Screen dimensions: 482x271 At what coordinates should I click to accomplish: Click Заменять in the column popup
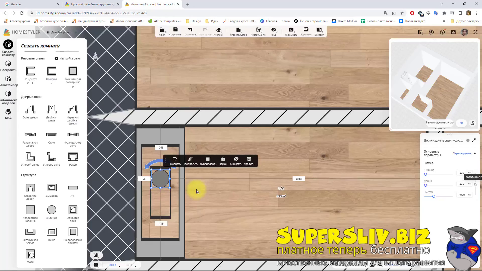[175, 161]
